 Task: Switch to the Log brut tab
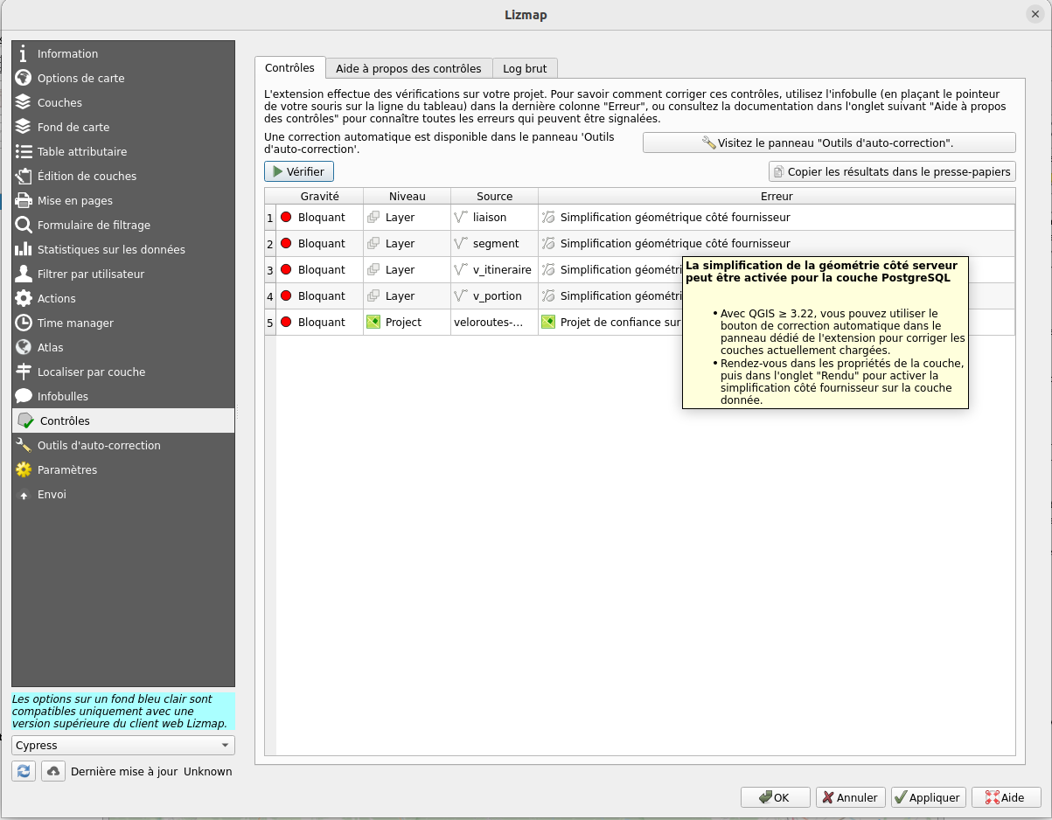[525, 68]
